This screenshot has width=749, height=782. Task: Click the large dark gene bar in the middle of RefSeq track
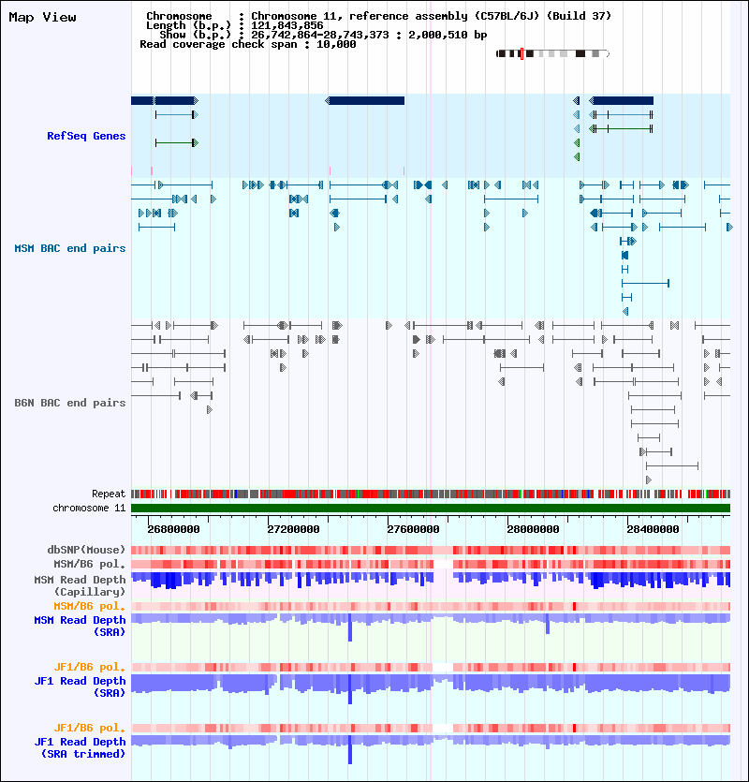[365, 101]
